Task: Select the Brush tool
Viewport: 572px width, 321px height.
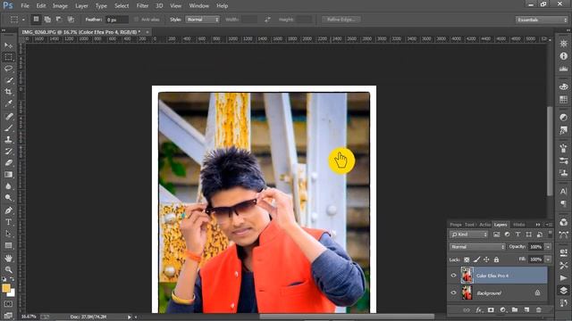Action: [8, 128]
